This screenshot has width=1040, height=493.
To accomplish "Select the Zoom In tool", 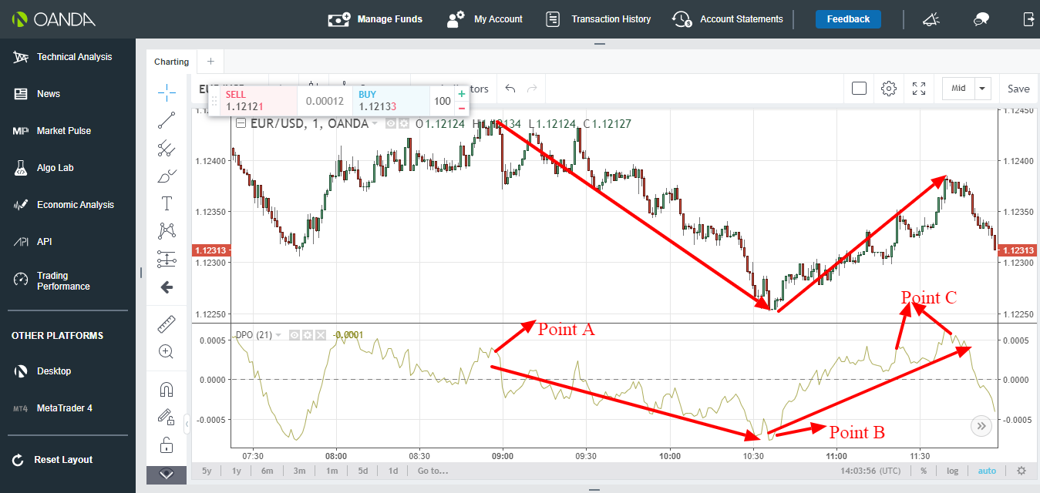I will point(167,351).
